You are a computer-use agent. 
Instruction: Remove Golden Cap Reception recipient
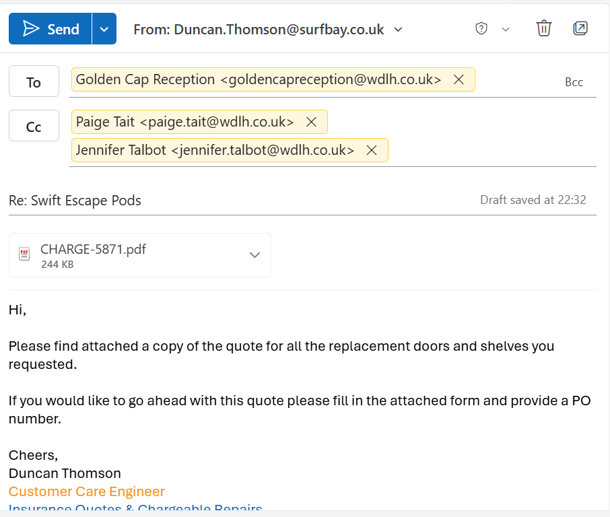tap(459, 79)
